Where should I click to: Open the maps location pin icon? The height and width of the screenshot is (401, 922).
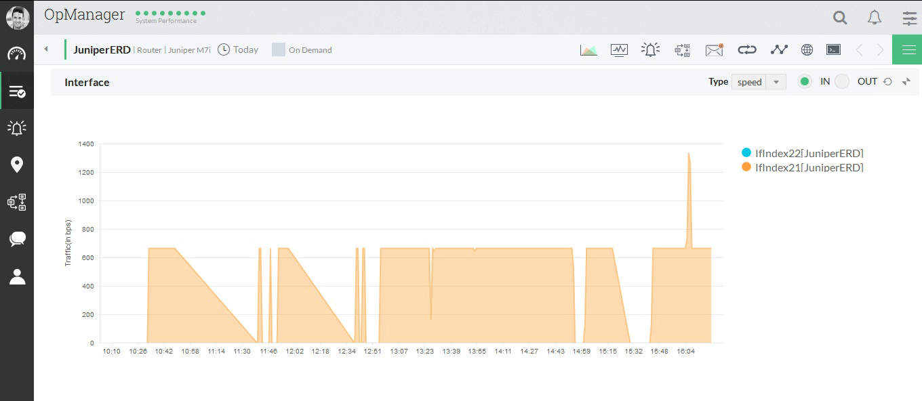[x=17, y=165]
